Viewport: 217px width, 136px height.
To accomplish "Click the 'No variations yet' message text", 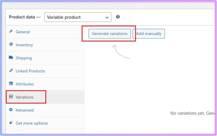I will tap(193, 113).
